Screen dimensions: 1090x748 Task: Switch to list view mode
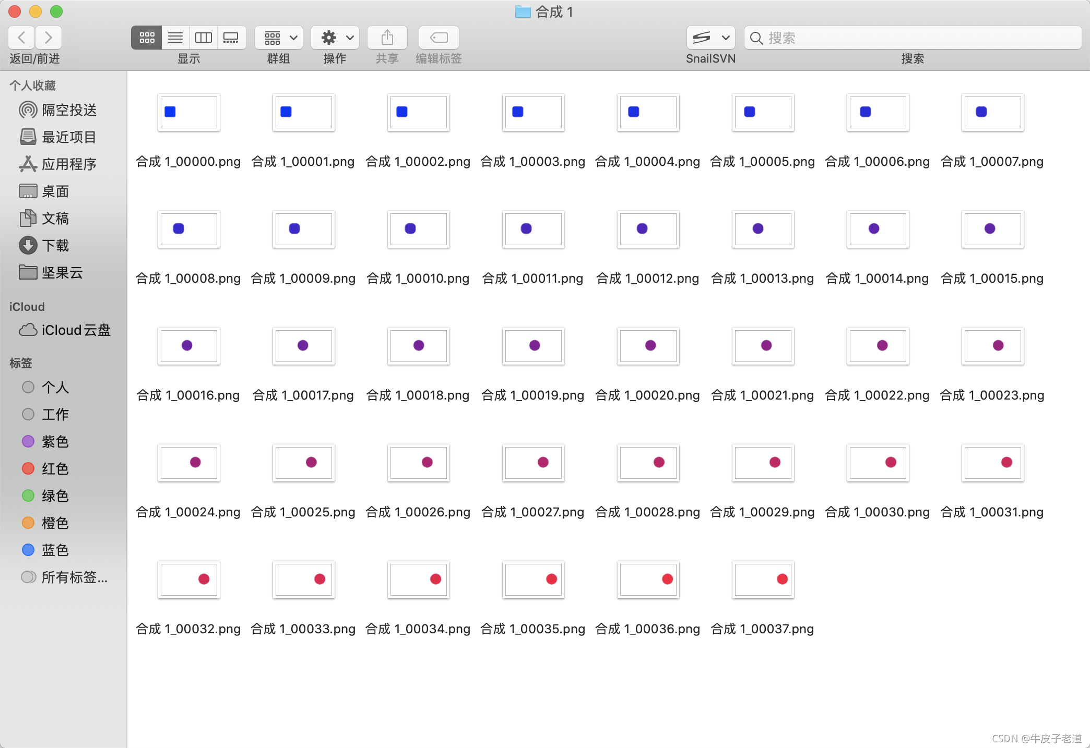[x=175, y=38]
